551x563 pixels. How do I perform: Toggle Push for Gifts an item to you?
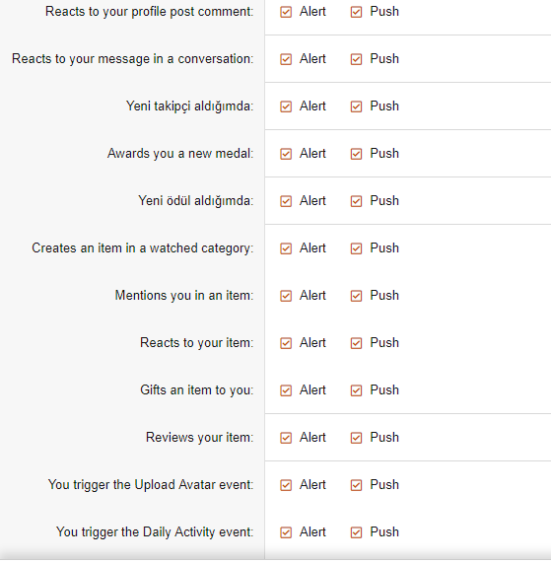[x=356, y=390]
